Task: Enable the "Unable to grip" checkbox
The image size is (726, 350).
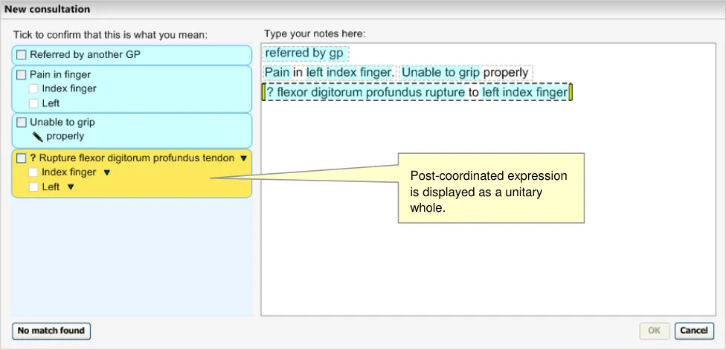Action: pyautogui.click(x=22, y=123)
